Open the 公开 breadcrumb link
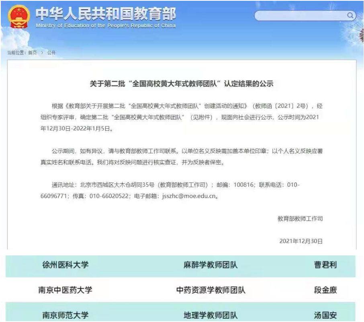 pos(51,53)
